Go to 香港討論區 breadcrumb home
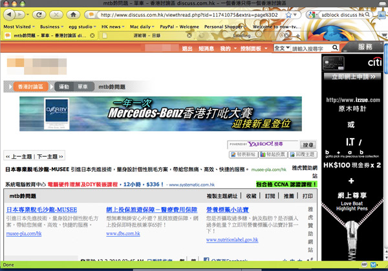 click(x=30, y=86)
